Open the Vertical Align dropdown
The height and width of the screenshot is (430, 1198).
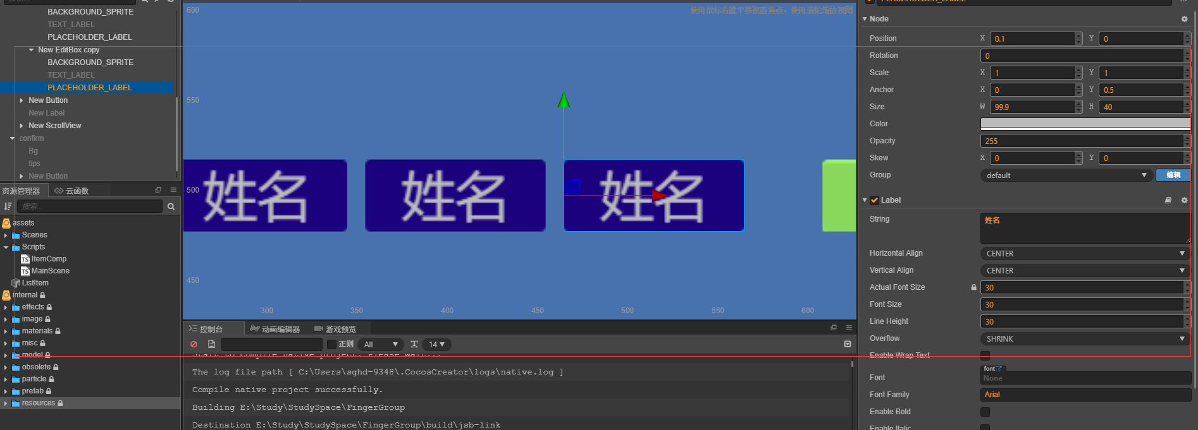(x=1085, y=270)
